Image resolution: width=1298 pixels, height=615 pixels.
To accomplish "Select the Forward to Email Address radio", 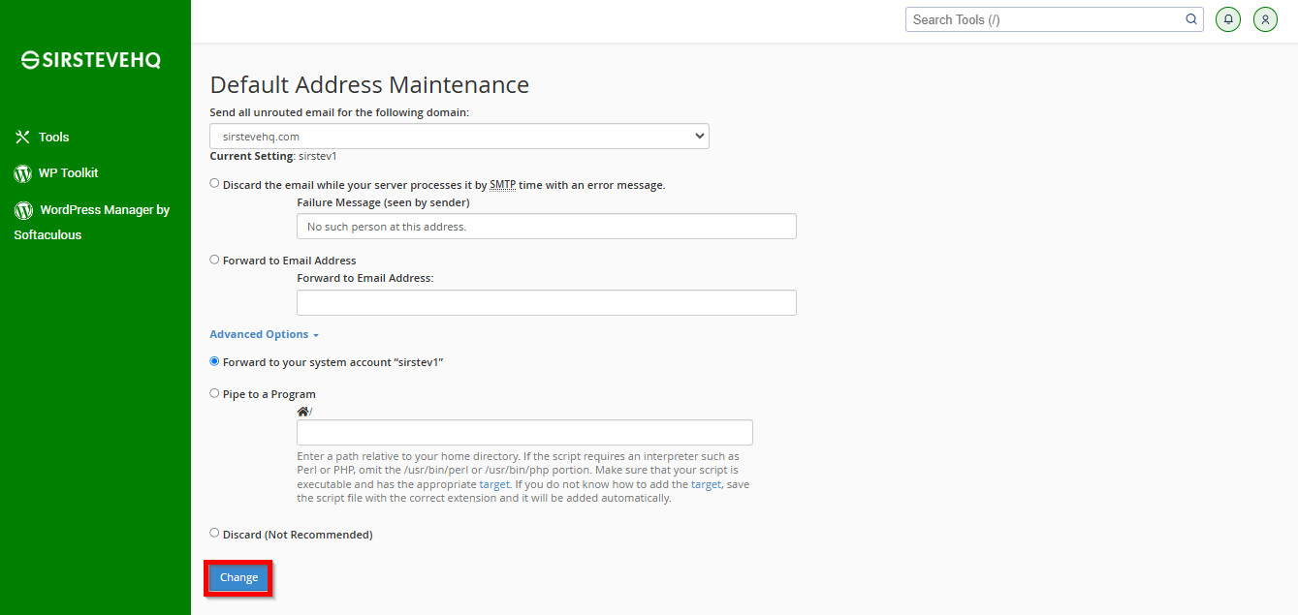I will tap(214, 260).
